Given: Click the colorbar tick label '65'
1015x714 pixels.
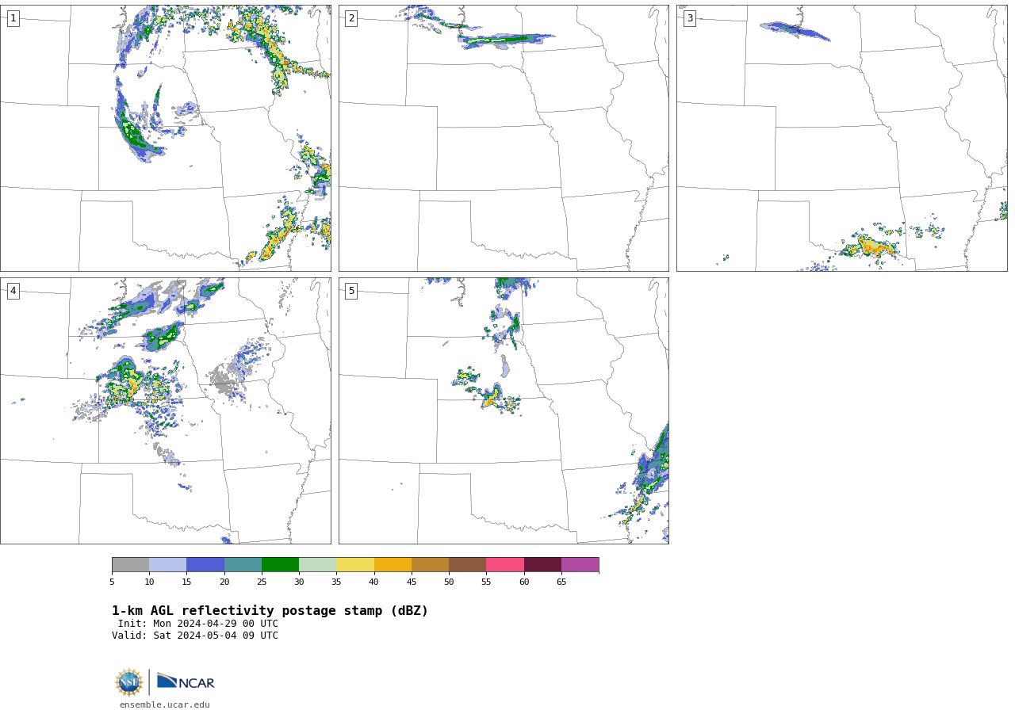Looking at the screenshot, I should coord(561,582).
